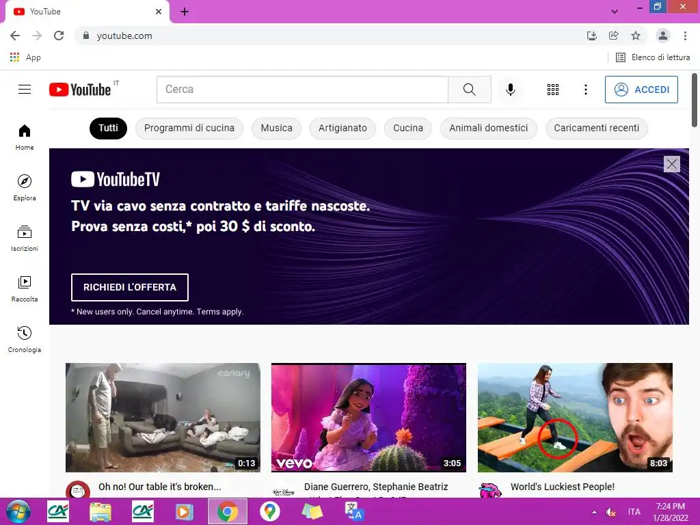Click the muted speaker tray icon
Screen dimensions: 700x525
(610, 512)
